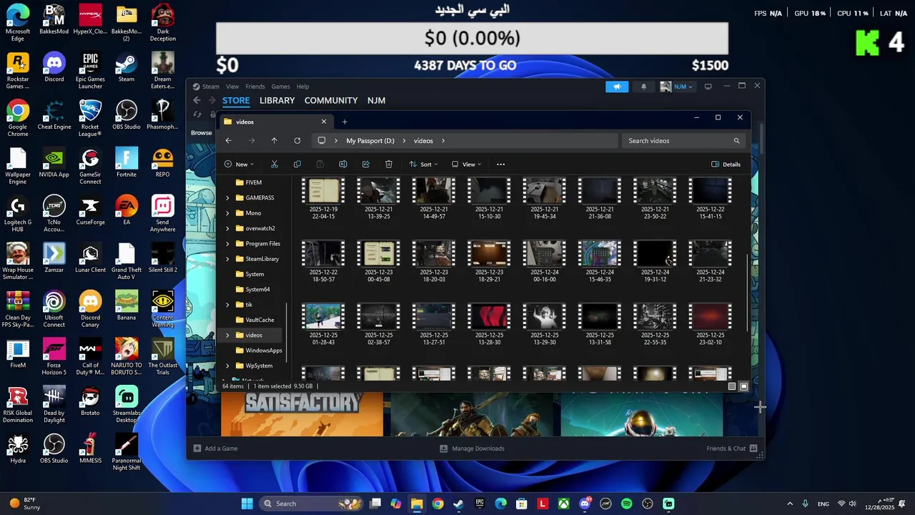
Task: Switch to large thumbnails view in status bar
Action: (743, 386)
